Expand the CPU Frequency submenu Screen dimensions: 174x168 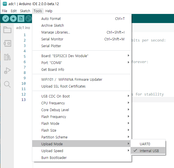tap(82, 103)
